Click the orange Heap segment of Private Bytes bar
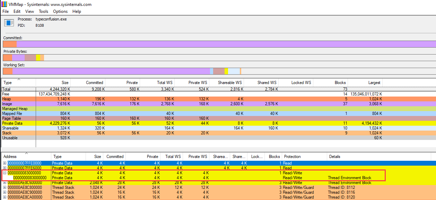The height and width of the screenshot is (200, 436). pyautogui.click(x=8, y=58)
